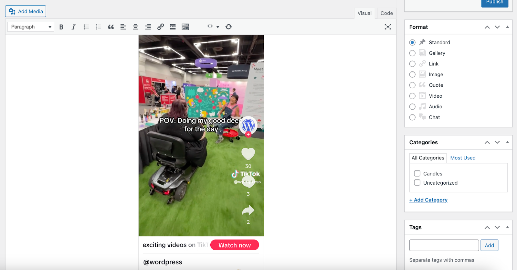This screenshot has width=517, height=270.
Task: Apply blockquote formatting
Action: click(111, 27)
